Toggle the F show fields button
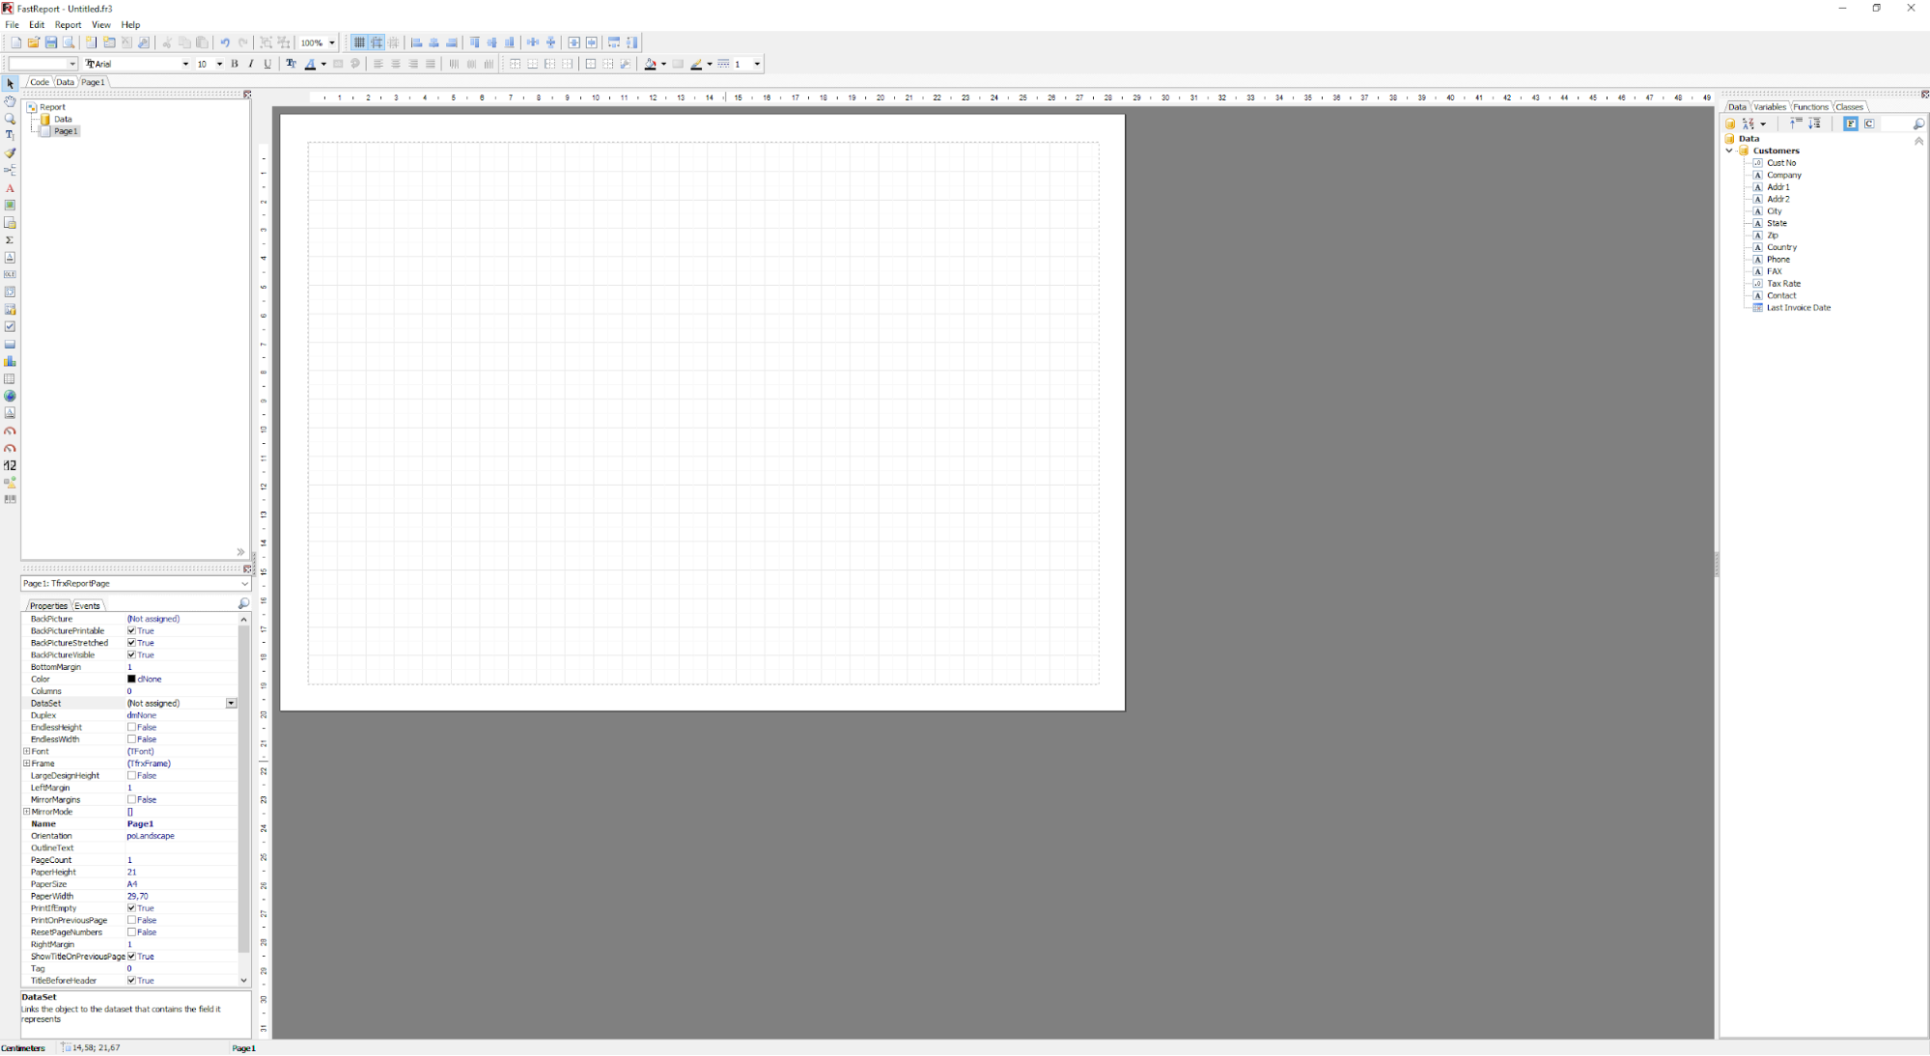1930x1056 pixels. click(x=1851, y=124)
